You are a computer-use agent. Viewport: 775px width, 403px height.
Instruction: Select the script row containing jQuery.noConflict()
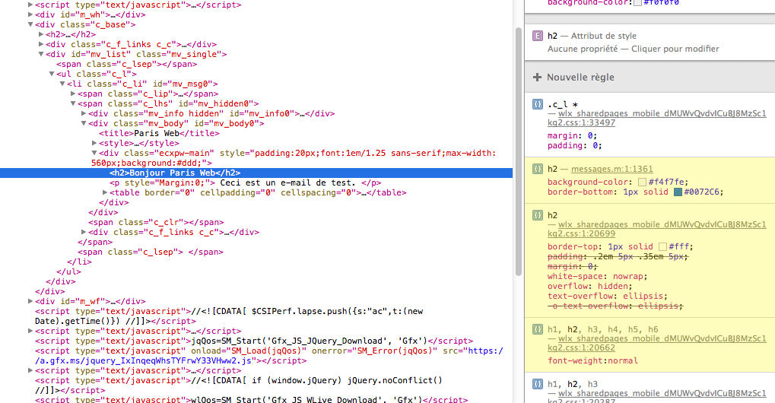[x=239, y=386]
